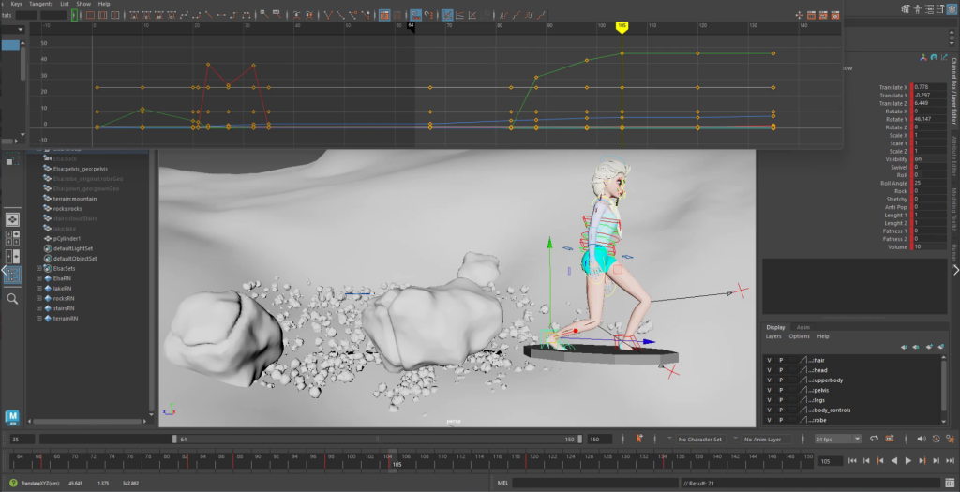
Task: Toggle visibility V of upperbody layer
Action: [769, 380]
